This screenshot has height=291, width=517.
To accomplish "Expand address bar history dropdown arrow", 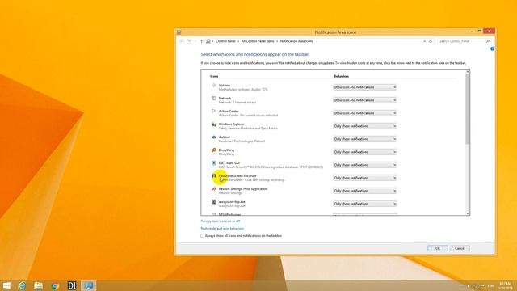I will click(x=424, y=41).
